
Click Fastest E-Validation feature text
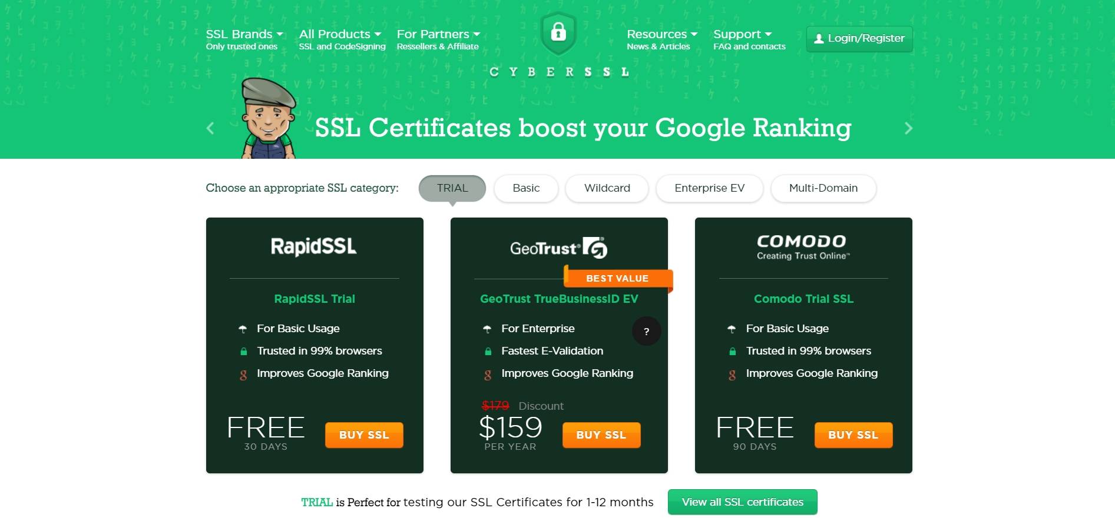pos(552,351)
